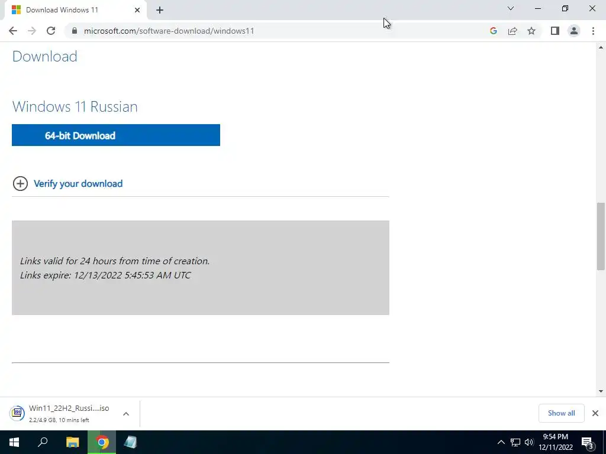
Task: Click the scrollbar up arrow
Action: point(601,47)
